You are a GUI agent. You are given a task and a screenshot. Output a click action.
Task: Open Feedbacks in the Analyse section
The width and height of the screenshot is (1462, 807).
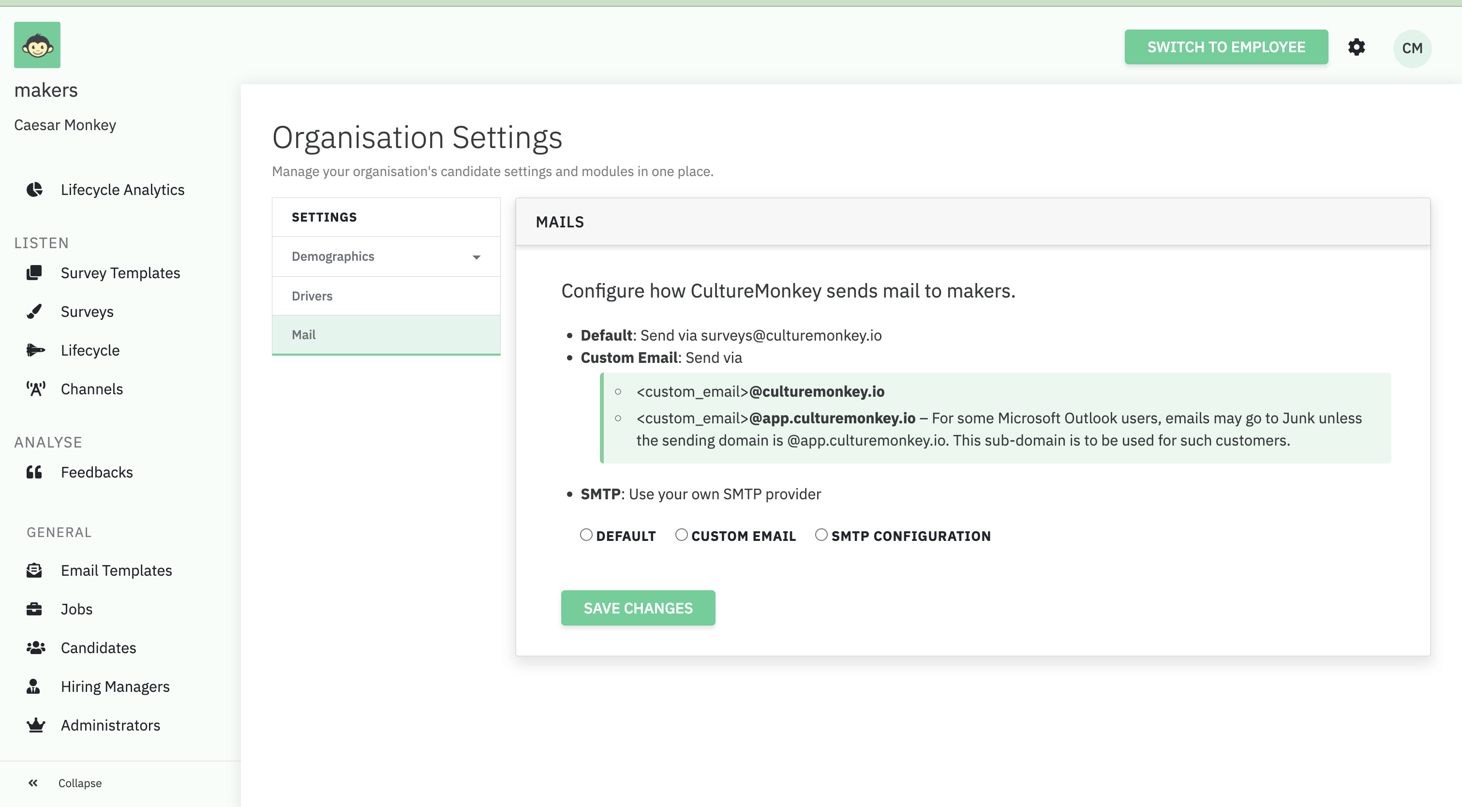click(96, 472)
